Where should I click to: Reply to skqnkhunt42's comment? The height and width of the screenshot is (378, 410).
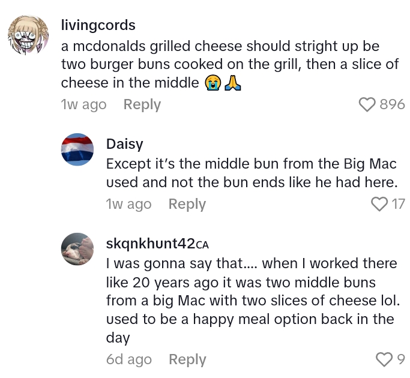click(187, 359)
